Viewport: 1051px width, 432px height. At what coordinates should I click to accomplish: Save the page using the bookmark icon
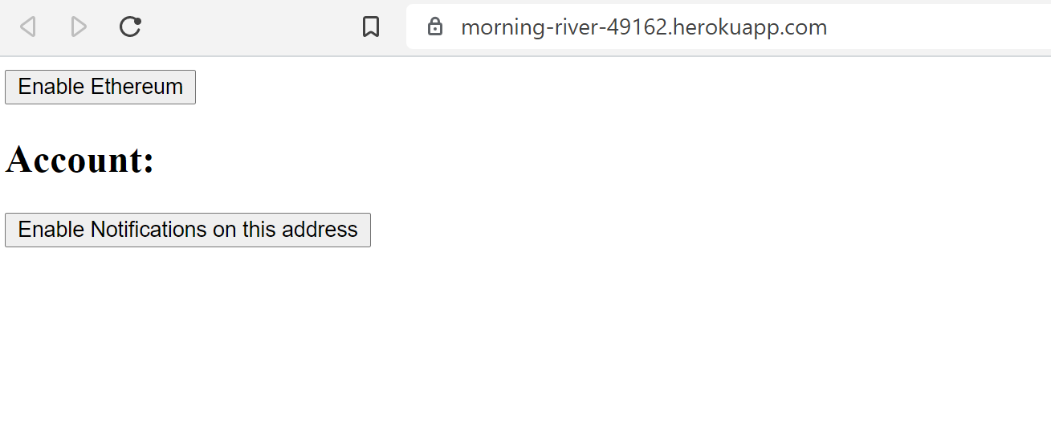(x=370, y=27)
